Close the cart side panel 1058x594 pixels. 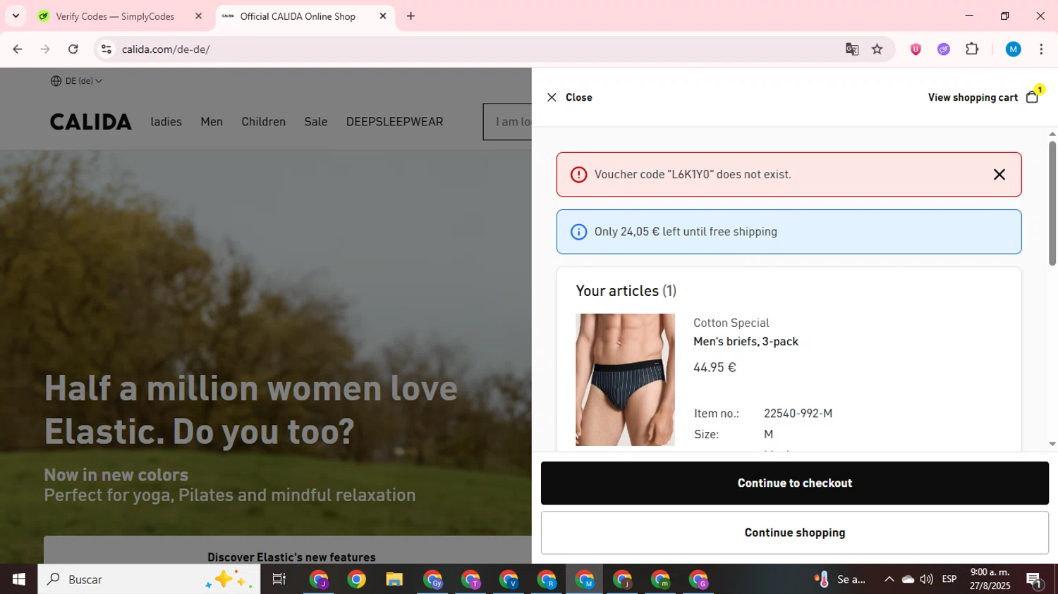(568, 97)
